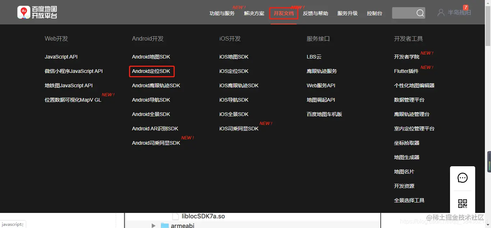
Task: Open 位置数据可视化MapV GL link
Action: [x=73, y=100]
